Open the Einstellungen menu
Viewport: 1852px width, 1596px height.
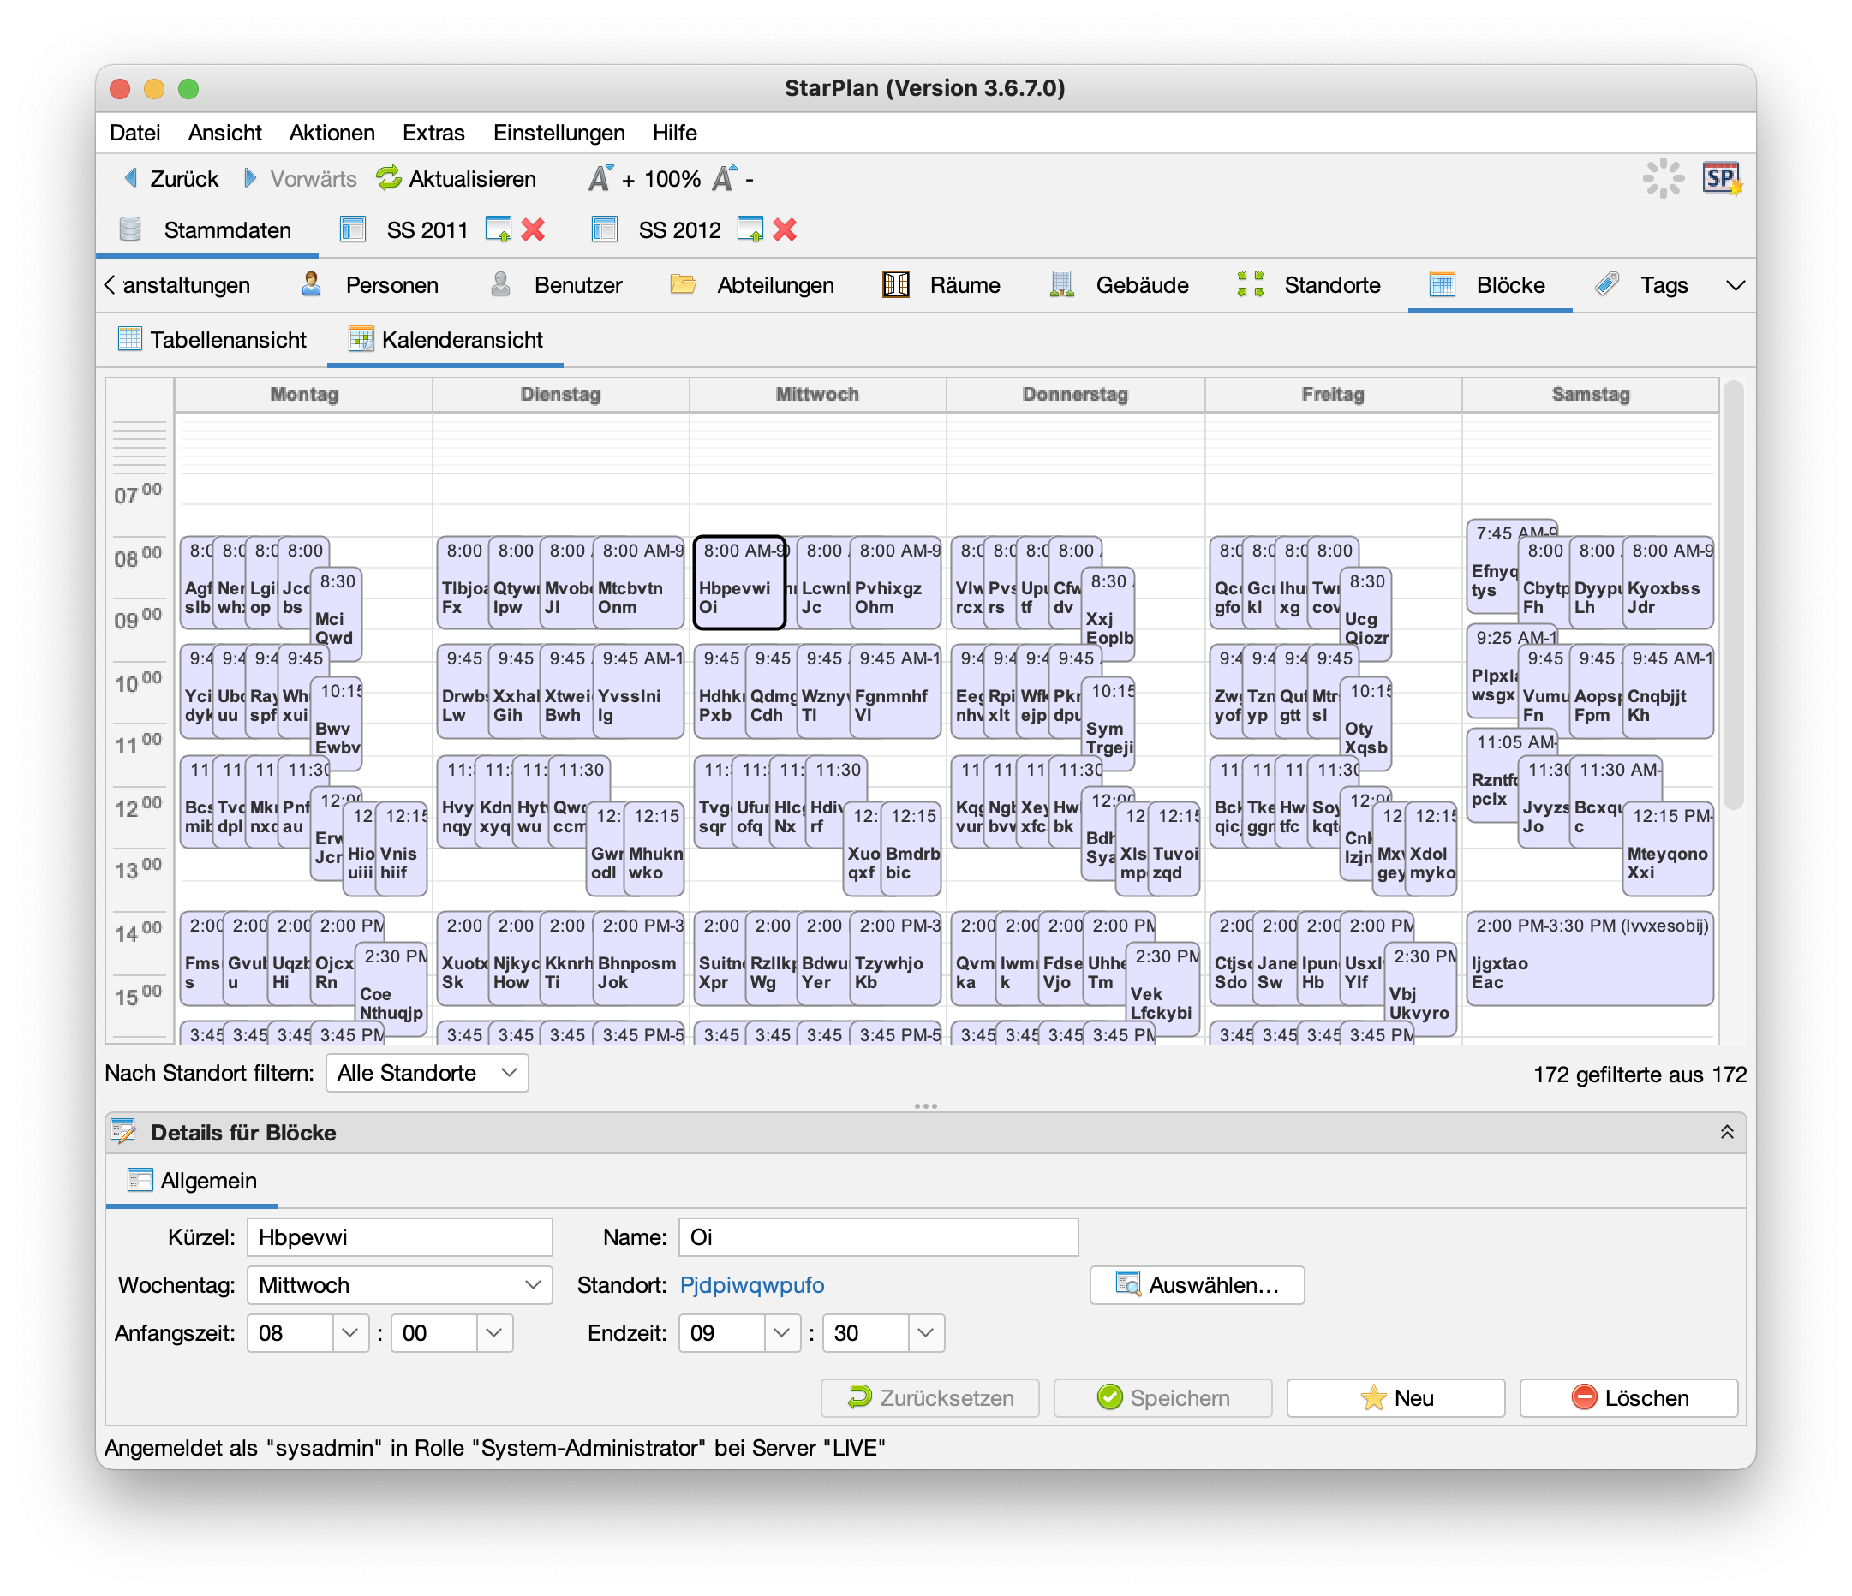(x=559, y=134)
